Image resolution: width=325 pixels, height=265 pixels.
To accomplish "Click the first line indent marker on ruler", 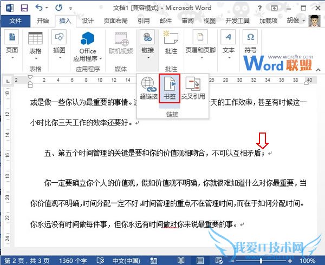I will tap(30, 77).
